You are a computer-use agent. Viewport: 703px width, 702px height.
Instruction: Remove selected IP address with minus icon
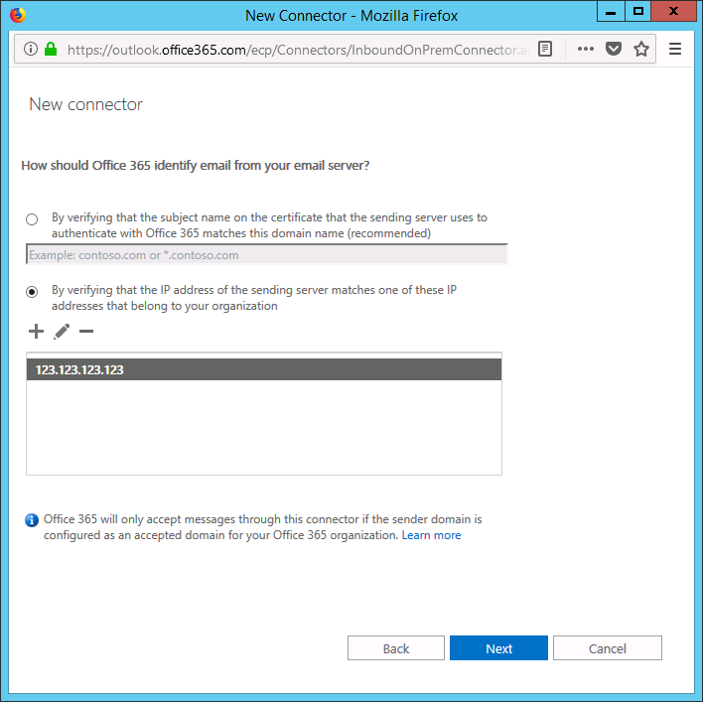point(86,332)
